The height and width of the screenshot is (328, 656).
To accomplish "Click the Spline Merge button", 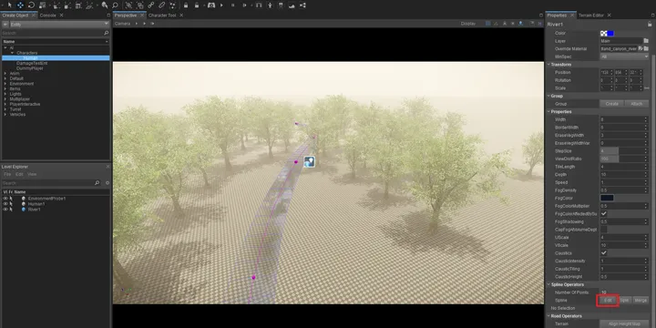I will (641, 301).
